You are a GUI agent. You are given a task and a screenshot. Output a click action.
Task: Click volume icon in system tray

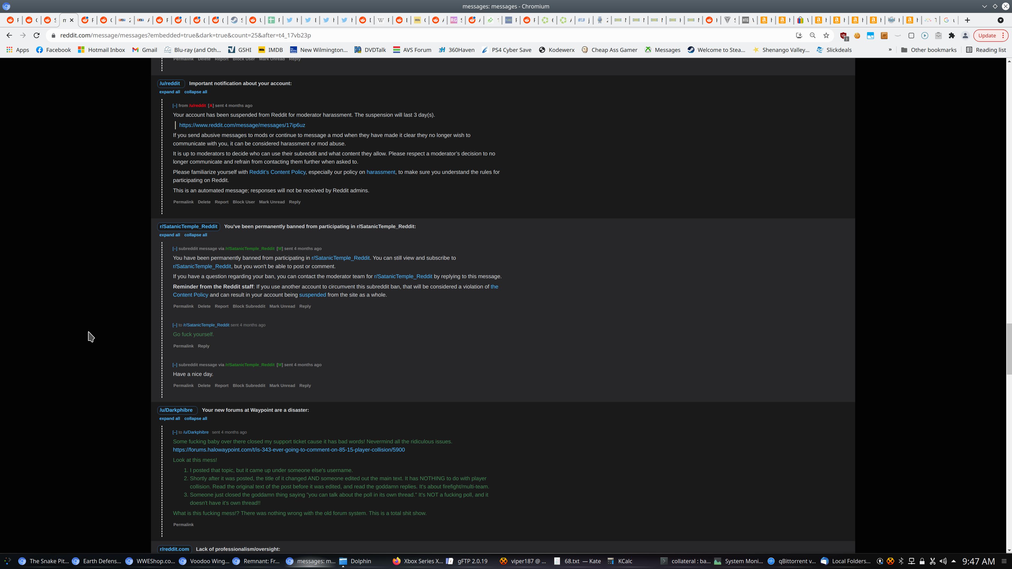(x=943, y=561)
